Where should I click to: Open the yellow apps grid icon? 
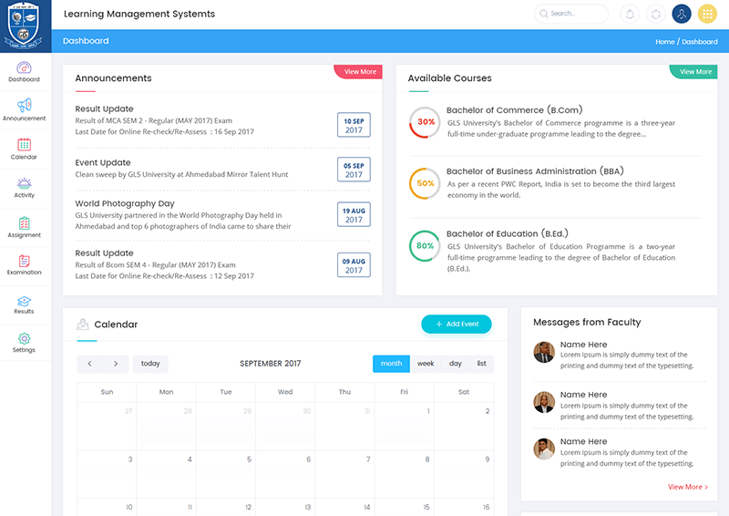tap(707, 14)
